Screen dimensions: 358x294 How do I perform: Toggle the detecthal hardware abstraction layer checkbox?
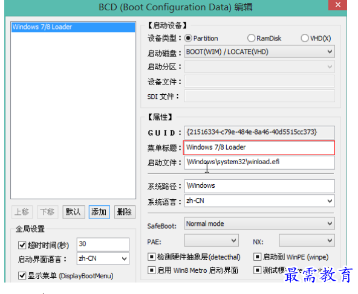[x=151, y=257]
